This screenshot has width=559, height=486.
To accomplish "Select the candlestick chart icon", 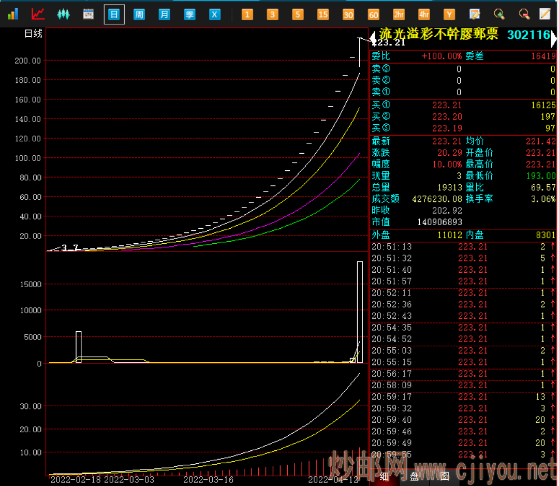I will pos(63,14).
